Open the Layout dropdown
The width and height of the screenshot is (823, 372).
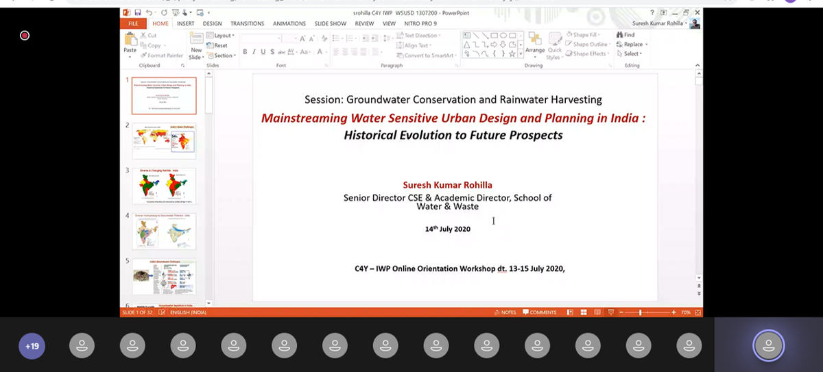(221, 36)
